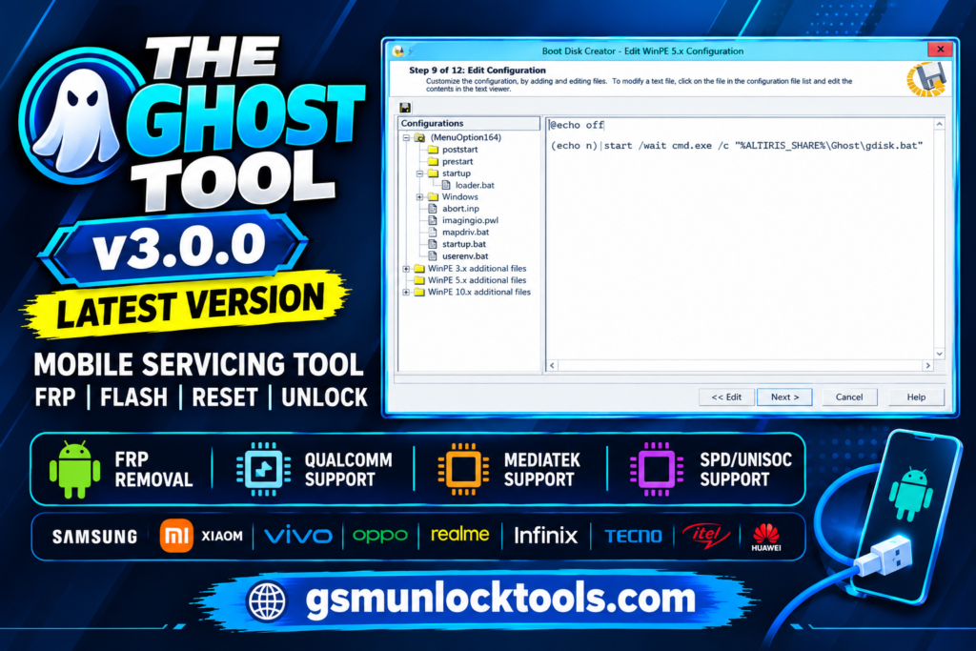
Task: Select the abort.inp file
Action: point(460,209)
